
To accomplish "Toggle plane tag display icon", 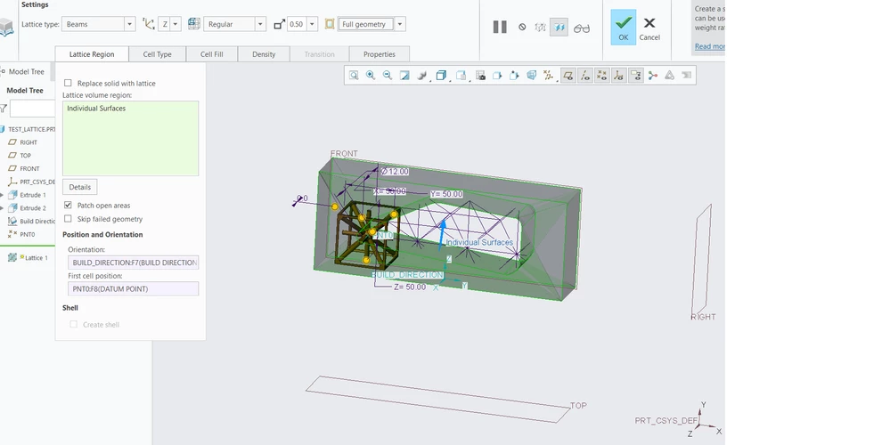I will click(636, 76).
